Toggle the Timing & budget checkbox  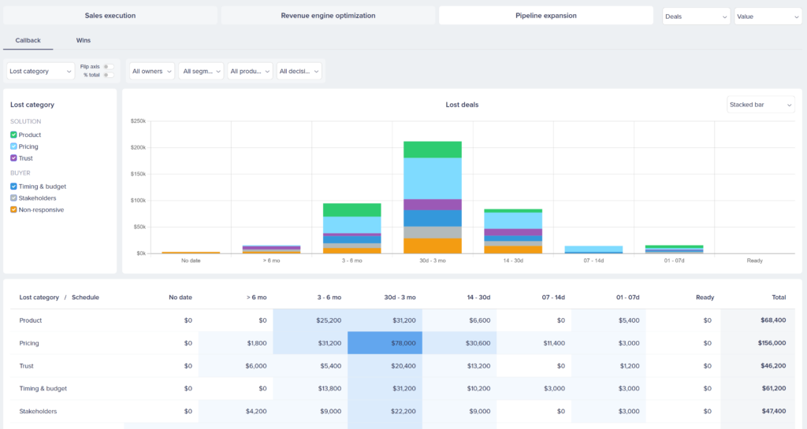(x=14, y=187)
